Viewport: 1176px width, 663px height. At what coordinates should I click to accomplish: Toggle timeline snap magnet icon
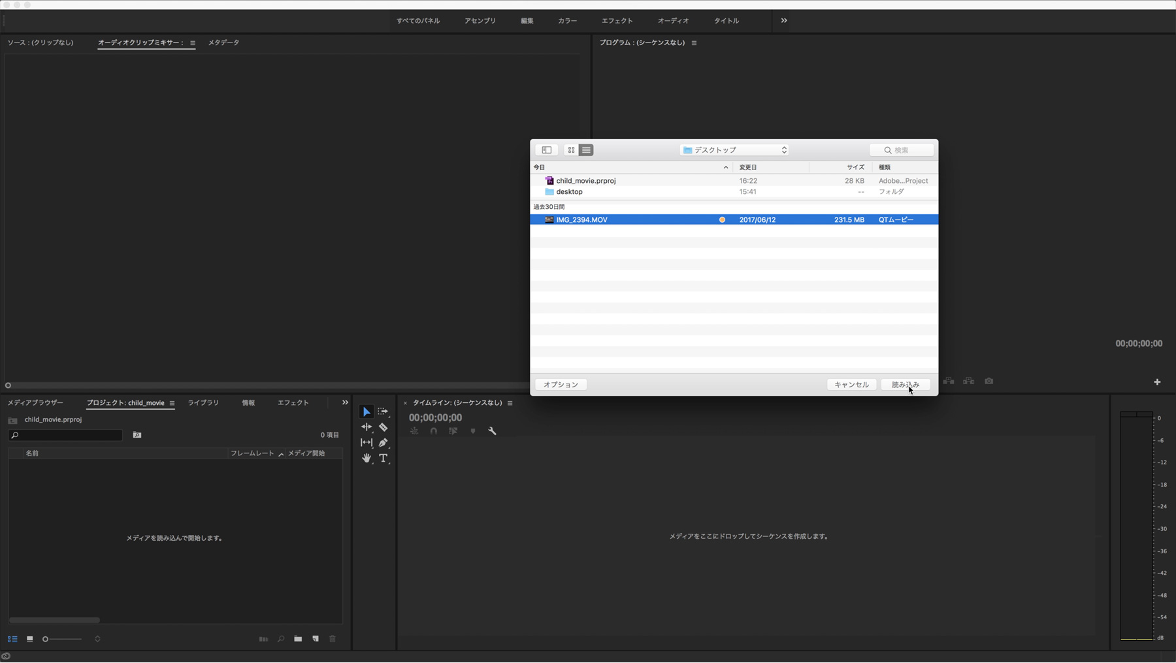click(x=434, y=431)
